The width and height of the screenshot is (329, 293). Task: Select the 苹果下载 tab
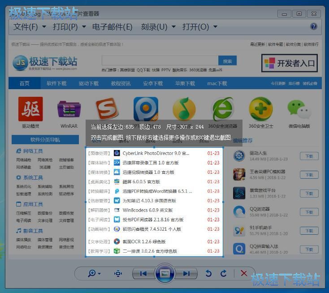185,83
